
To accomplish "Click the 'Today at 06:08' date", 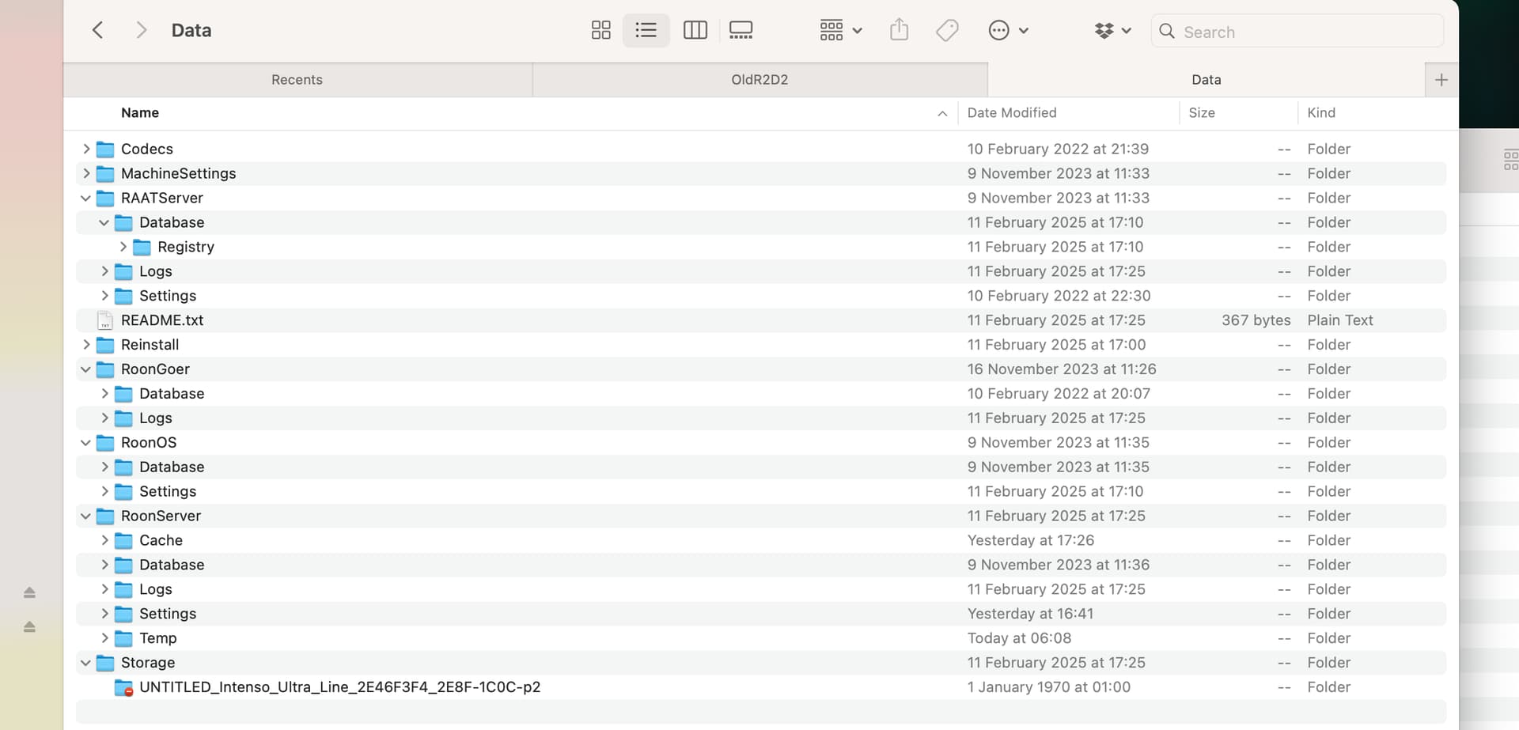I will (1019, 638).
